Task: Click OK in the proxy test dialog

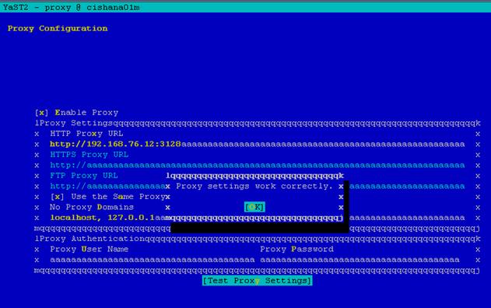Action: 254,207
